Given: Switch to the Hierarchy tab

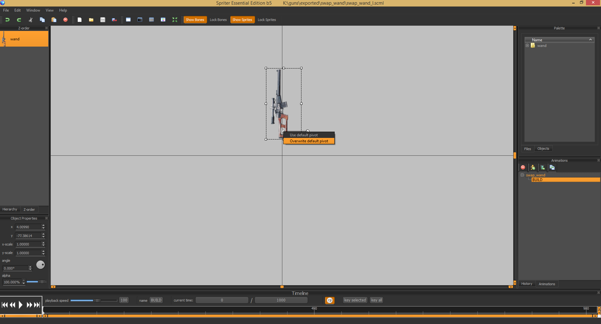Looking at the screenshot, I should click(10, 209).
